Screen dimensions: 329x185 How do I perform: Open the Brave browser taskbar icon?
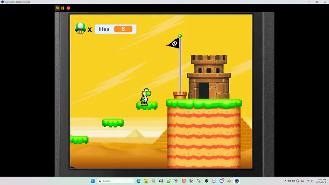point(184,181)
